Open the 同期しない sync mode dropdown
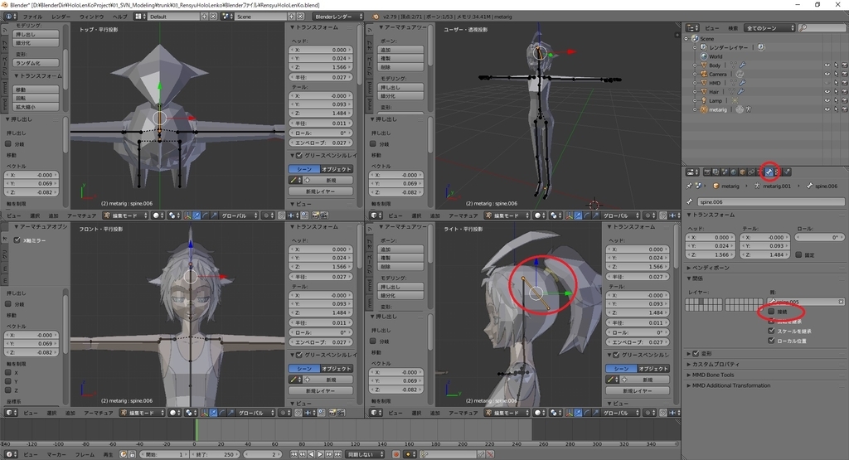The image size is (849, 460). (366, 454)
